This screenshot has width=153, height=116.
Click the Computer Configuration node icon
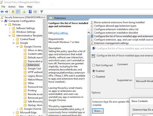(6, 21)
